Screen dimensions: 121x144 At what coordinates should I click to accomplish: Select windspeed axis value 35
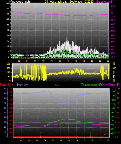coord(8,19)
